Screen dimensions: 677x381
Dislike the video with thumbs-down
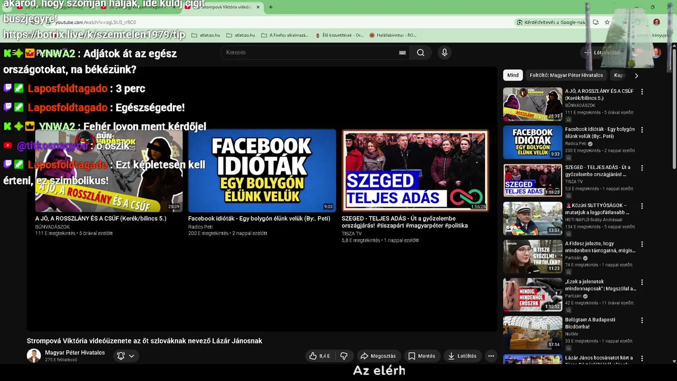tap(344, 356)
